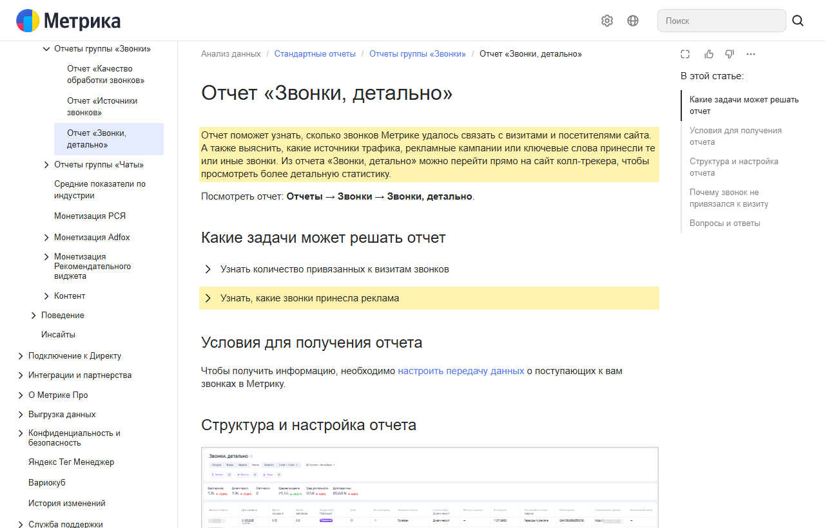Toggle fullscreen reading mode icon
This screenshot has width=825, height=528.
coord(686,54)
